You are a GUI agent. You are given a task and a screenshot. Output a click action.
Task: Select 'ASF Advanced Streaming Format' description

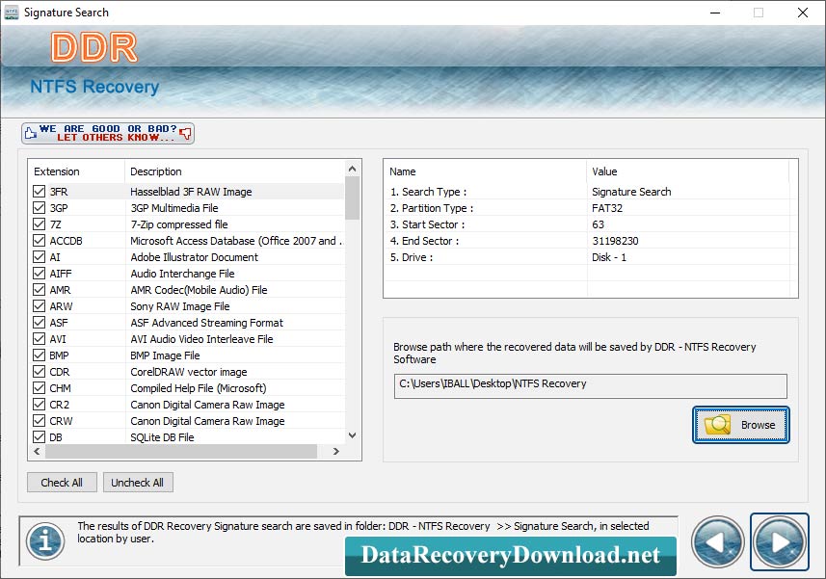pyautogui.click(x=206, y=322)
